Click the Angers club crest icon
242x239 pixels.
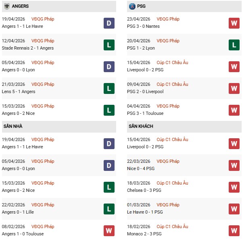pos(7,6)
